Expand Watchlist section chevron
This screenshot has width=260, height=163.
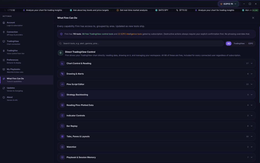[x=252, y=147]
